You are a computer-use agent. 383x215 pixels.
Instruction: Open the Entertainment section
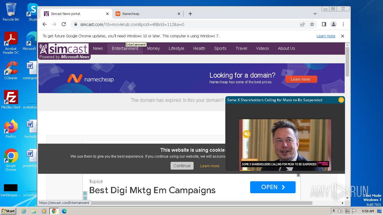pyautogui.click(x=125, y=48)
